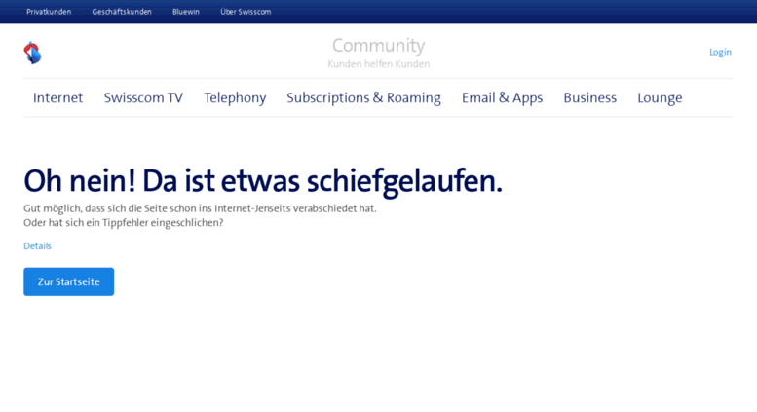This screenshot has height=412, width=757.
Task: Show error Details link
Action: pos(37,246)
